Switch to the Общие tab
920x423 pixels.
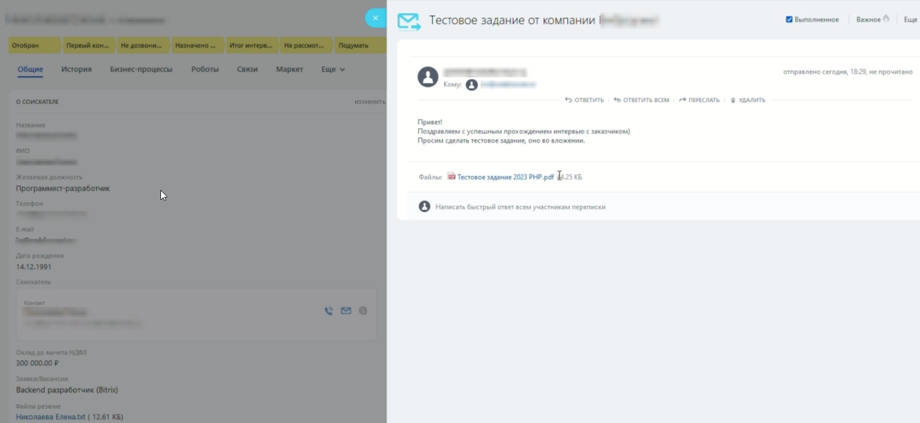tap(30, 69)
